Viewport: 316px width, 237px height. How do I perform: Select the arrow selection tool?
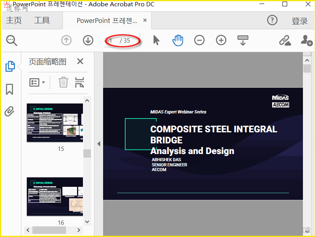[x=156, y=40]
